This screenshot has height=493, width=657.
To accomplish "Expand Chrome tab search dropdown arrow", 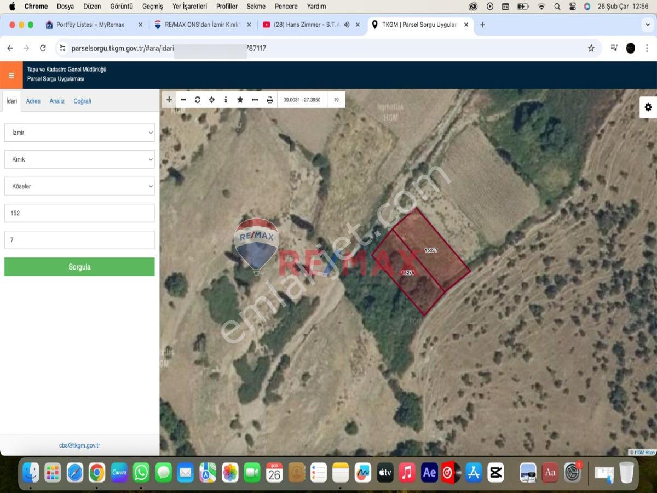I will click(x=648, y=25).
